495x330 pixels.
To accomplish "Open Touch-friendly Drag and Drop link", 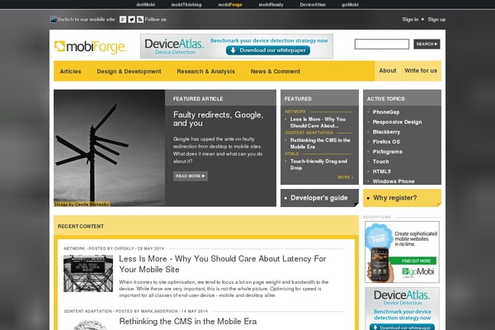I will pos(318,164).
